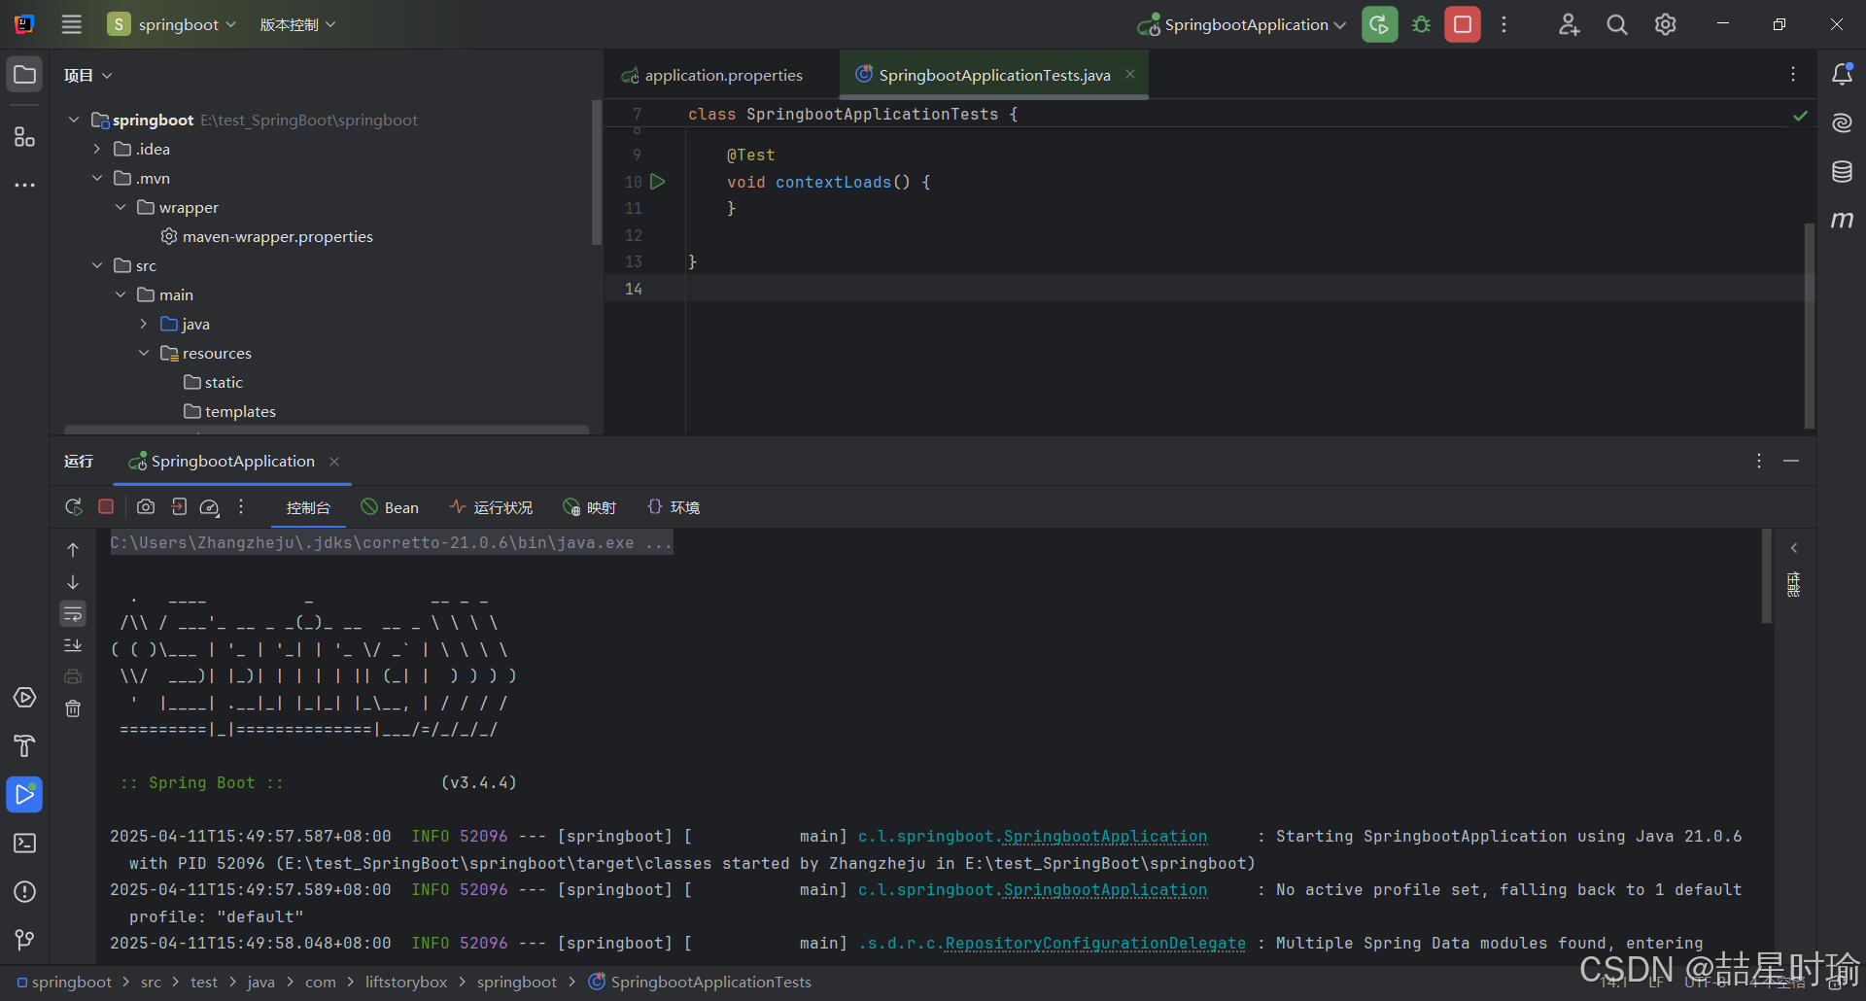Open Notifications bell icon
This screenshot has width=1866, height=1001.
pos(1842,74)
